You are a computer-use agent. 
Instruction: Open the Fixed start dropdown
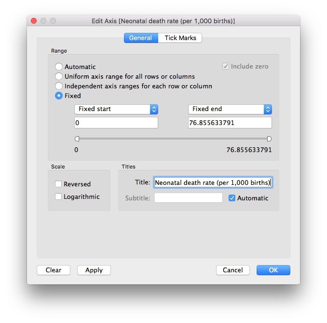116,109
